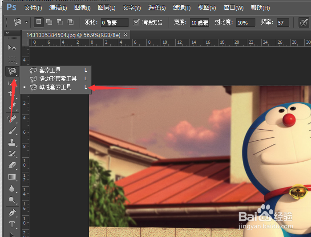Expand the collapsed toolbox panel arrows
Viewport: 311px width, 237px height.
coord(7,33)
